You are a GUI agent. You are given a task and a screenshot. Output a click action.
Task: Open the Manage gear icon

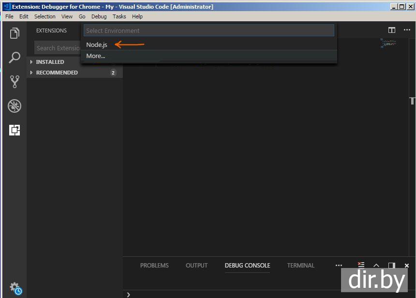[x=15, y=287]
